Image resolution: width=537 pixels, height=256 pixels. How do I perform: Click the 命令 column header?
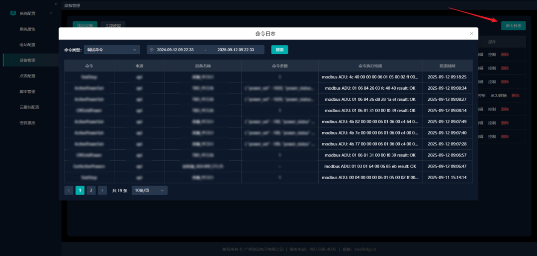89,65
